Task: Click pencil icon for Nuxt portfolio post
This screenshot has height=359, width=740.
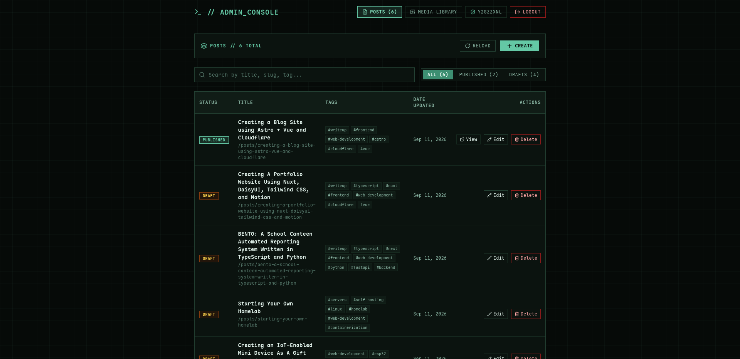Action: click(489, 195)
